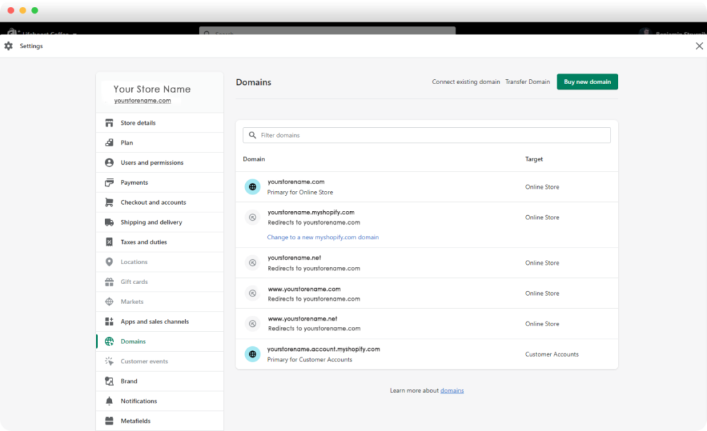This screenshot has height=431, width=707.
Task: Click the Customer Accounts target cell
Action: [552, 354]
